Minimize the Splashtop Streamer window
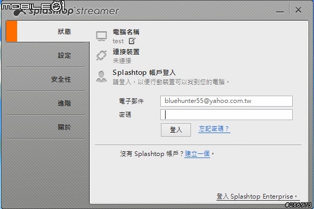Viewport: 314px width, 209px height. 280,12
